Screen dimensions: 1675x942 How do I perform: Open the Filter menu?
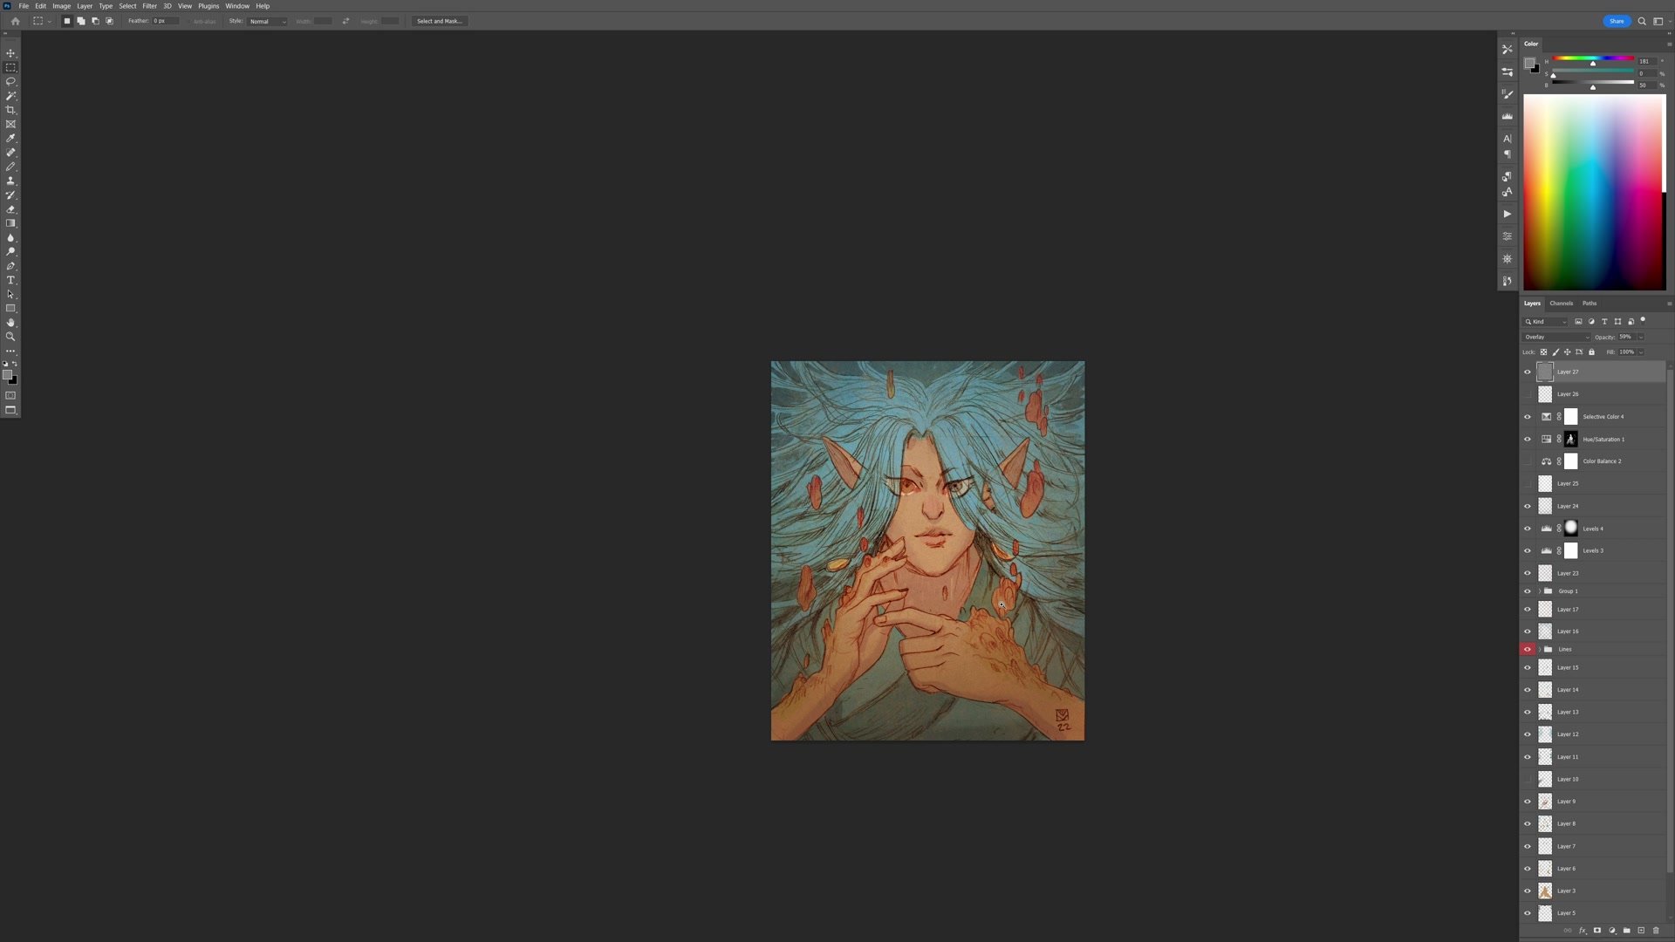coord(149,5)
